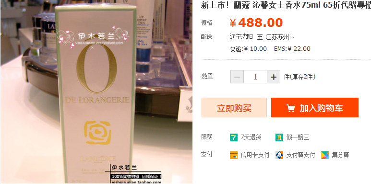
Task: Click the colorful 集分宝 icon
Action: 325,155
